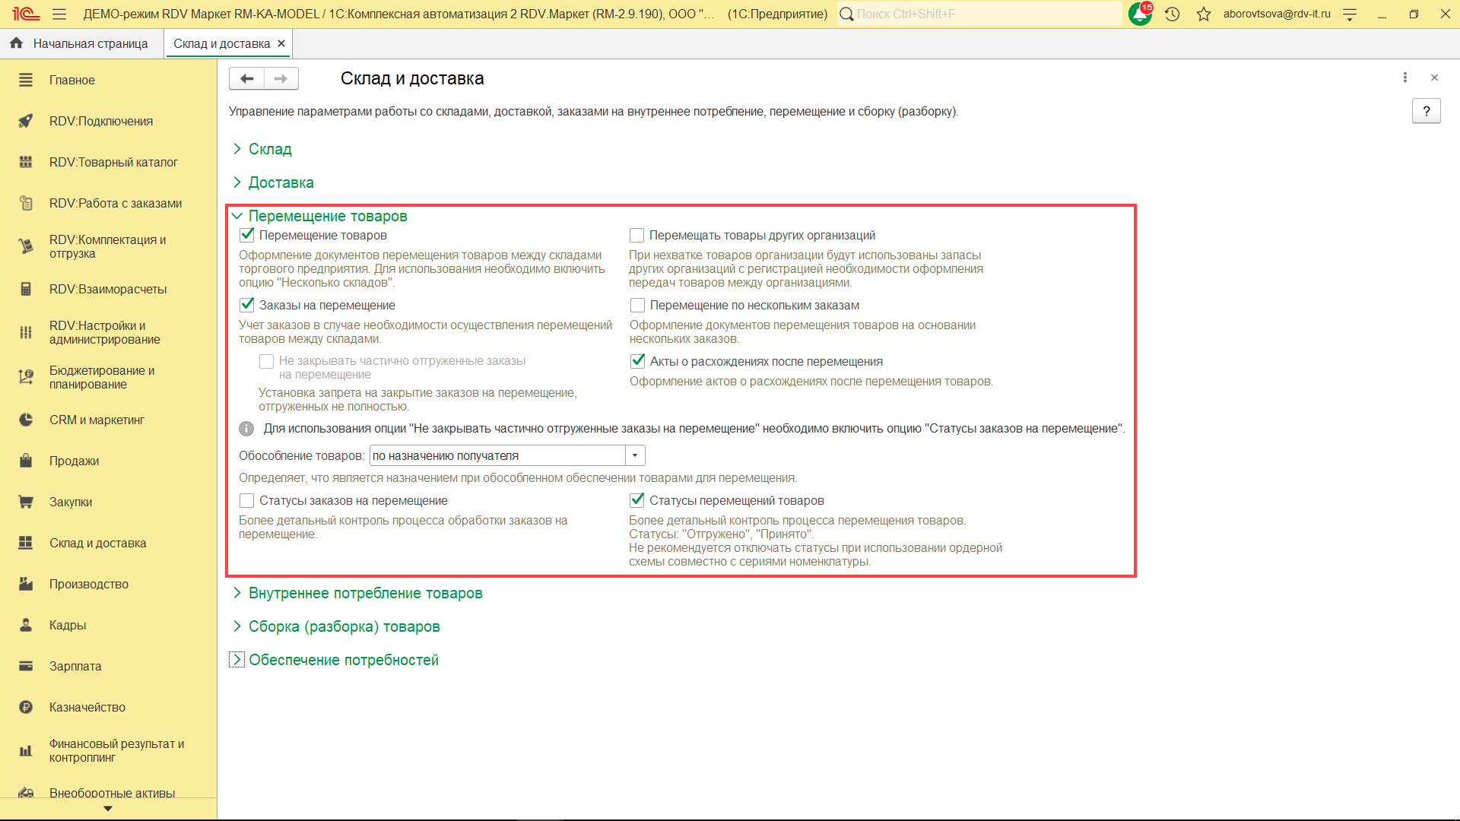Open the hamburger main menu icon
This screenshot has height=821, width=1460.
point(59,14)
